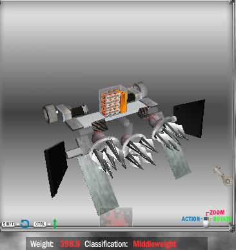Click the green vertical double-arrow icon
The width and height of the screenshot is (236, 250).
coord(55,224)
